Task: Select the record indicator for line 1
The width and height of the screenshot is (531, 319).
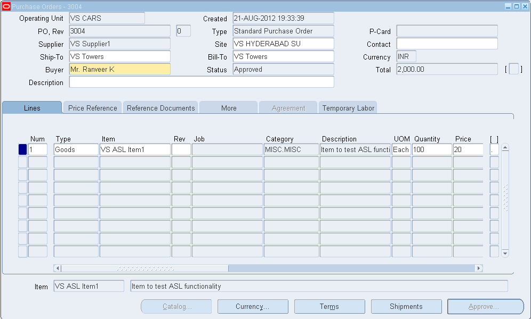Action: (x=22, y=149)
